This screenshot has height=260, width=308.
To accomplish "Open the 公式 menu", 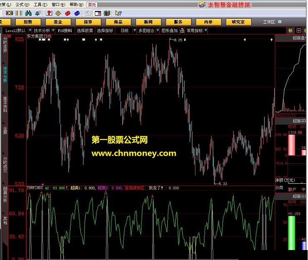I will (x=22, y=5).
